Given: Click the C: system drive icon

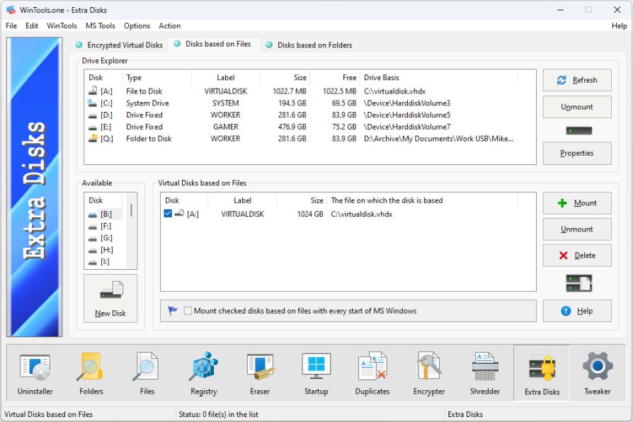Looking at the screenshot, I should [x=93, y=103].
